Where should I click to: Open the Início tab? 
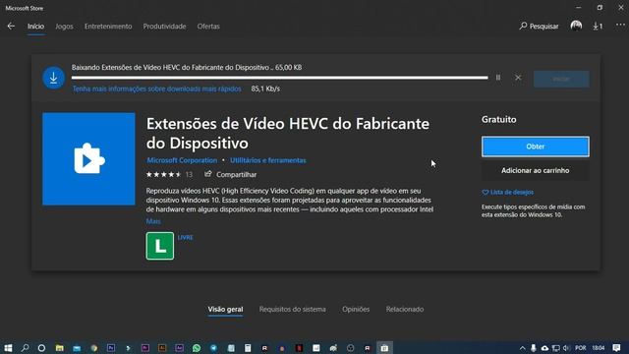point(35,27)
